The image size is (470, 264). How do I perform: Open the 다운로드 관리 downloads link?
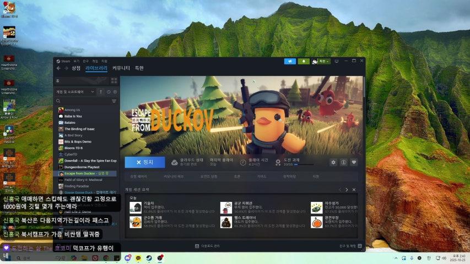tap(209, 246)
